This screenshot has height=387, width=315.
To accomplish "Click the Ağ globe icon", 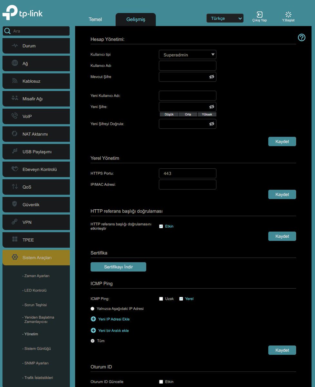I will pyautogui.click(x=15, y=63).
